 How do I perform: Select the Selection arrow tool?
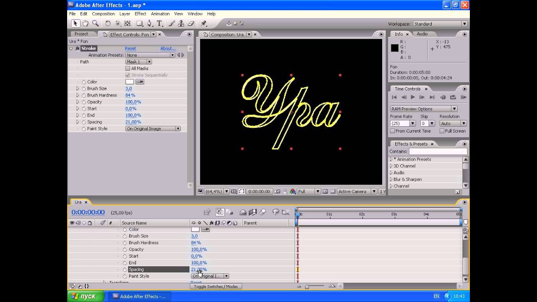point(75,23)
